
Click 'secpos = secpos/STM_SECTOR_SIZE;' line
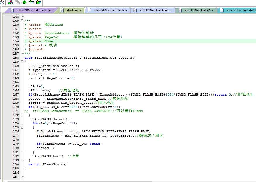pos(61,103)
